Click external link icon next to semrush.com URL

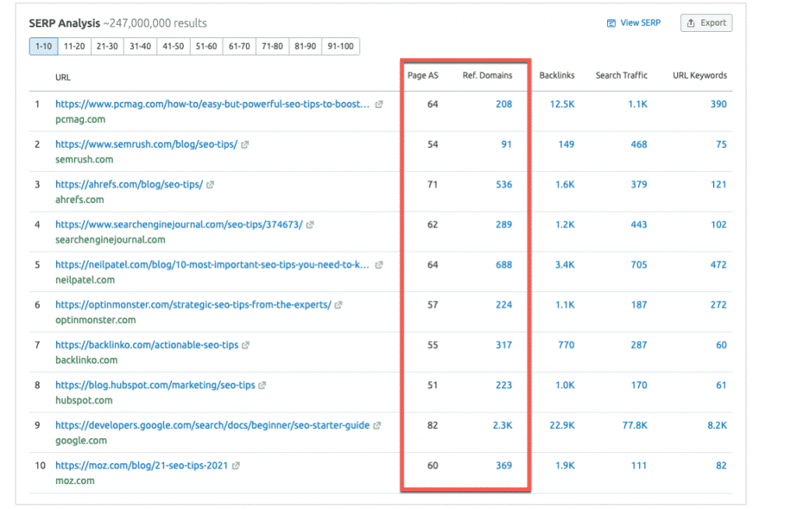[245, 143]
